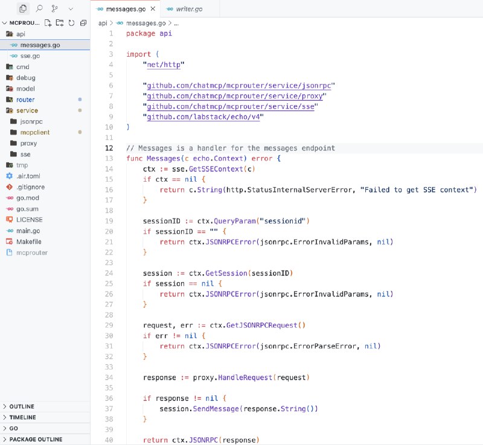Click the New File icon
This screenshot has height=445, width=483.
point(48,23)
